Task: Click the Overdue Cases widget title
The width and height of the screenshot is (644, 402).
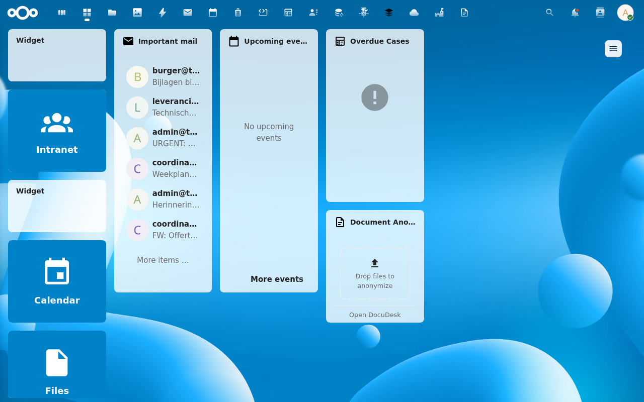Action: click(x=380, y=41)
